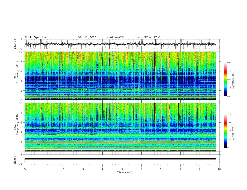
Task: Click the ch.2 "Frequency (kHz)" axis label
Action: point(17,124)
